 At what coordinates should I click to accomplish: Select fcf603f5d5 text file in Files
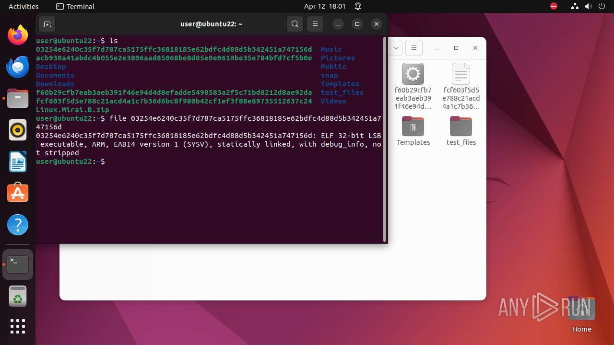pyautogui.click(x=461, y=86)
